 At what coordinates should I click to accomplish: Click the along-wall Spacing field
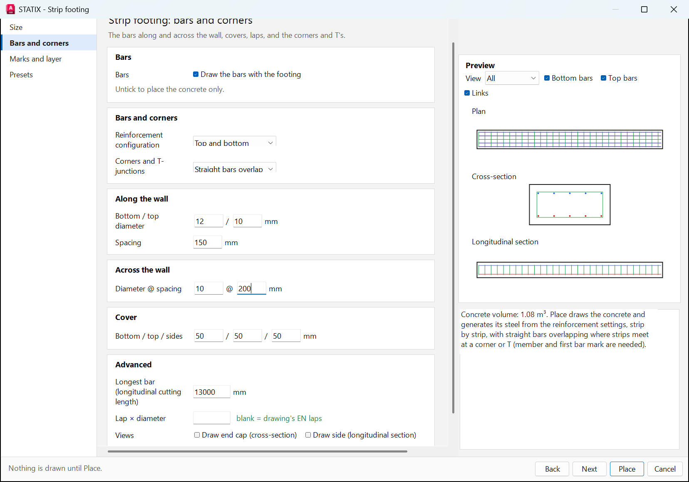point(207,242)
